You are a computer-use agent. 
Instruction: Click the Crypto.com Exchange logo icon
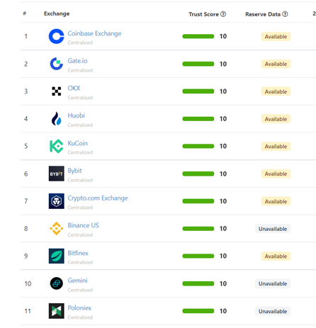[x=56, y=201]
